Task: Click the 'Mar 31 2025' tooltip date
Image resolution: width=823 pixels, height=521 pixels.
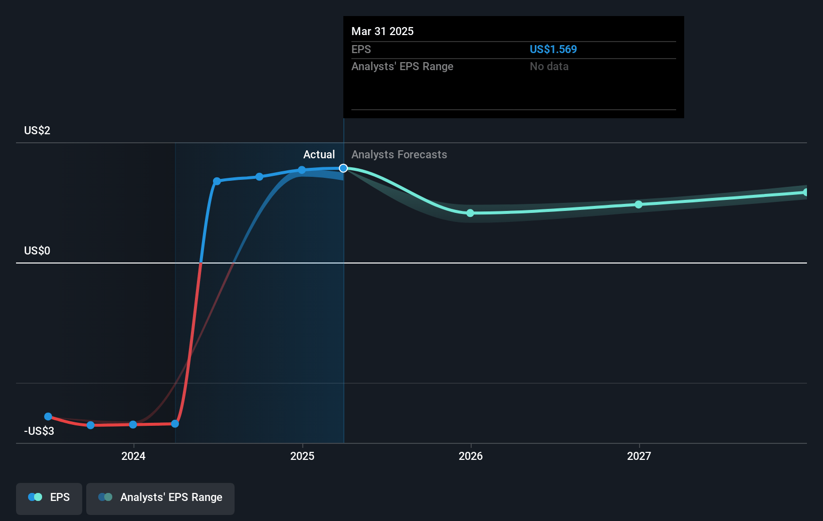Action: pyautogui.click(x=382, y=32)
